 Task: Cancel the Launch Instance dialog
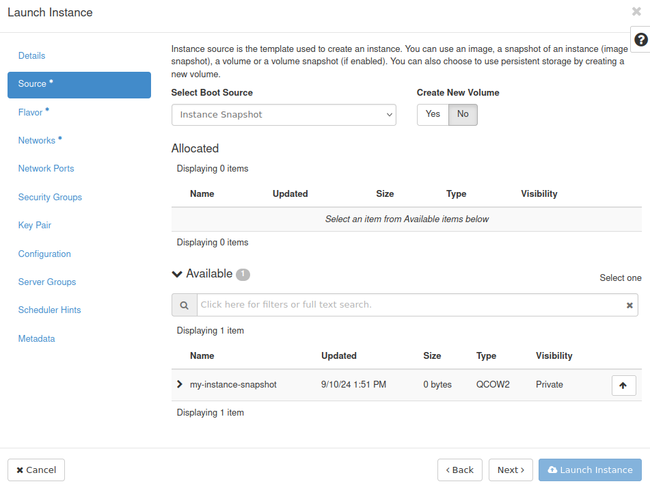point(36,470)
